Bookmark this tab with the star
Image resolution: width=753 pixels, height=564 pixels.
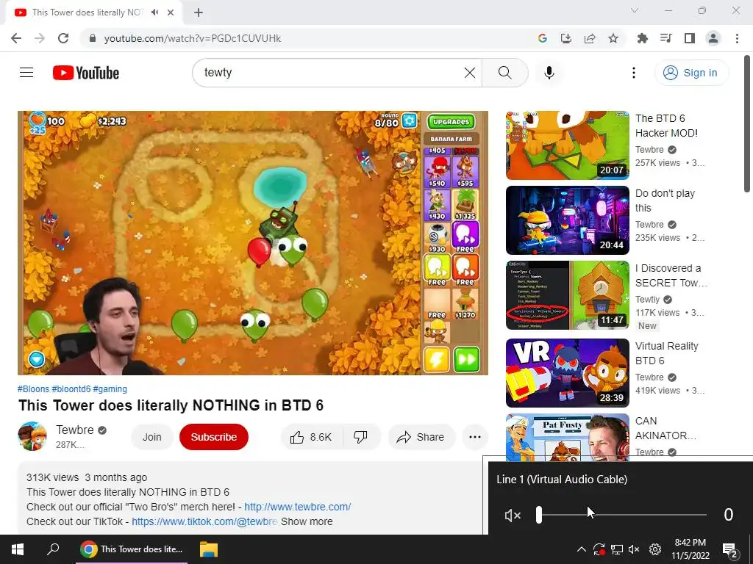click(x=613, y=38)
